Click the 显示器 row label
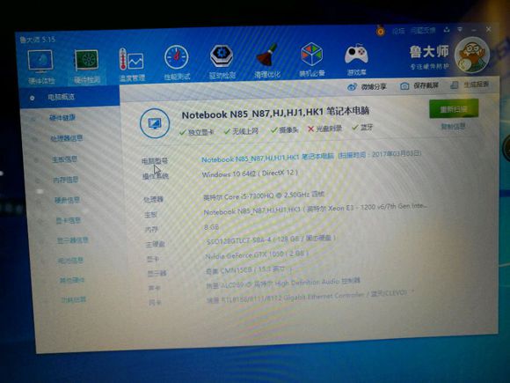The height and width of the screenshot is (383, 510). coord(157,273)
